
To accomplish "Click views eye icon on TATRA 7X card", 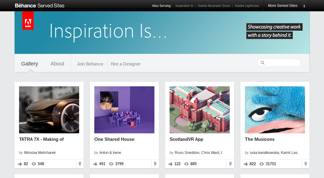I will coord(34,164).
